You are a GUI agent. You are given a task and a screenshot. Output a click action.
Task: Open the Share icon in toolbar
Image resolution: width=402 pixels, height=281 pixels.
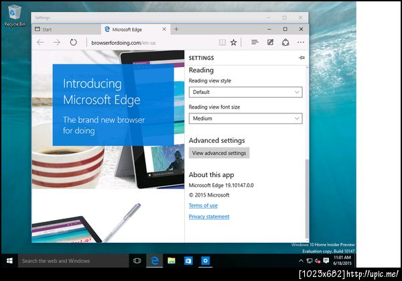tap(285, 42)
